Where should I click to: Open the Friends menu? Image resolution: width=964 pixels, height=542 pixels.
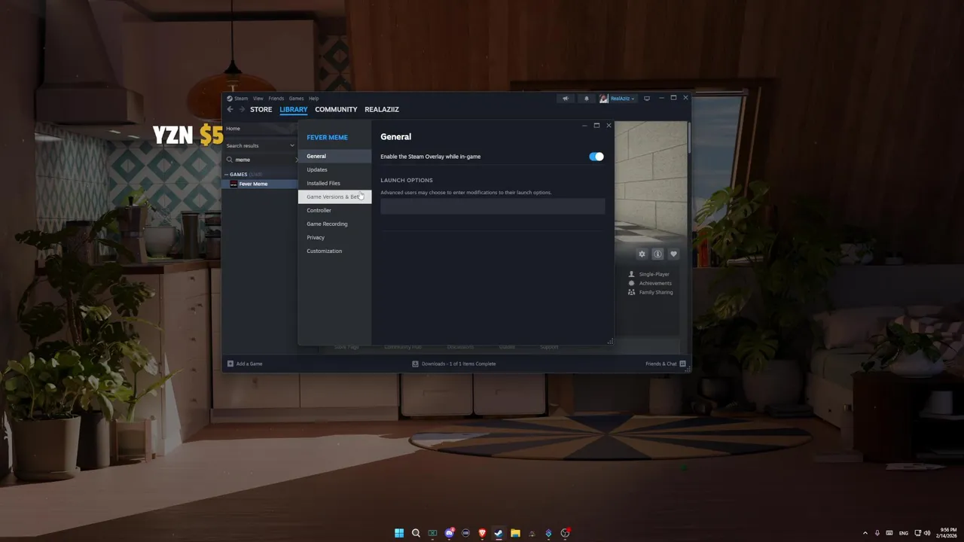tap(276, 99)
